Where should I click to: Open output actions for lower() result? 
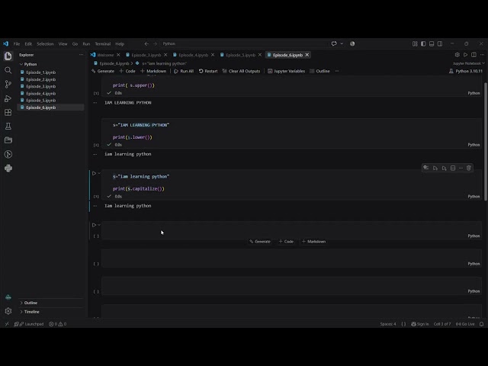click(x=95, y=154)
